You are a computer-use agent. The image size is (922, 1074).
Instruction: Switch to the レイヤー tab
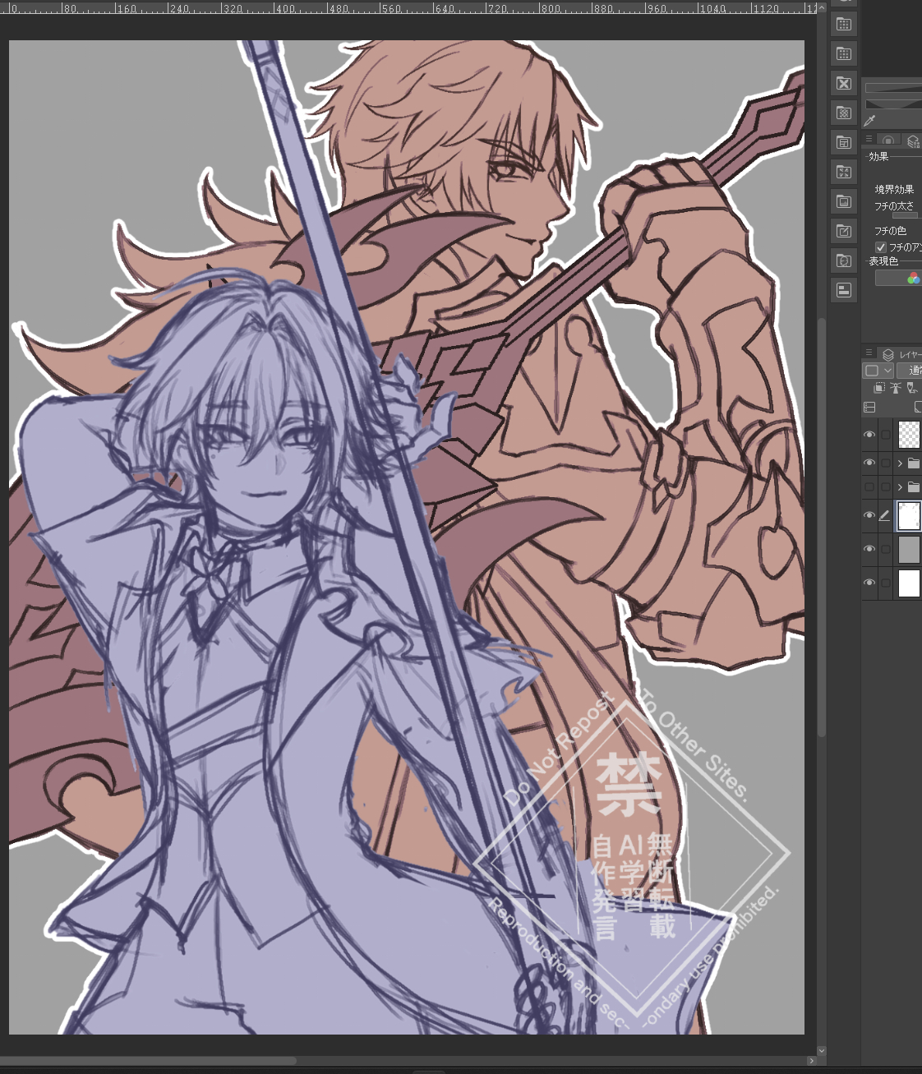(904, 354)
